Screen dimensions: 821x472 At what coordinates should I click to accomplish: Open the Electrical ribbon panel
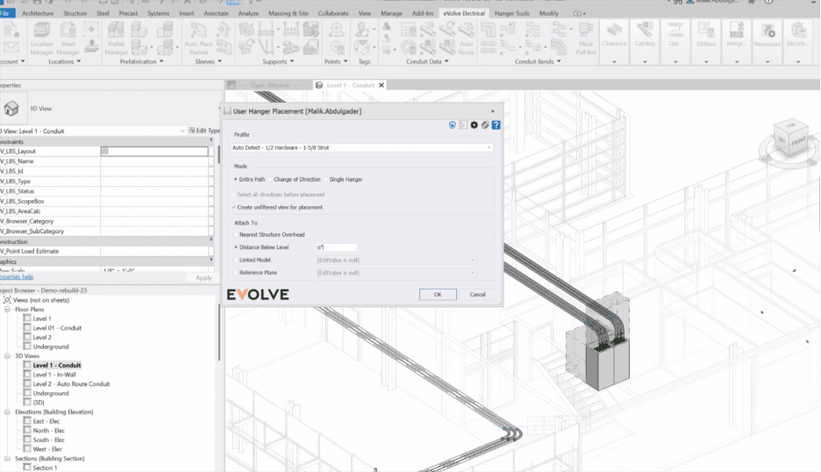tap(798, 42)
